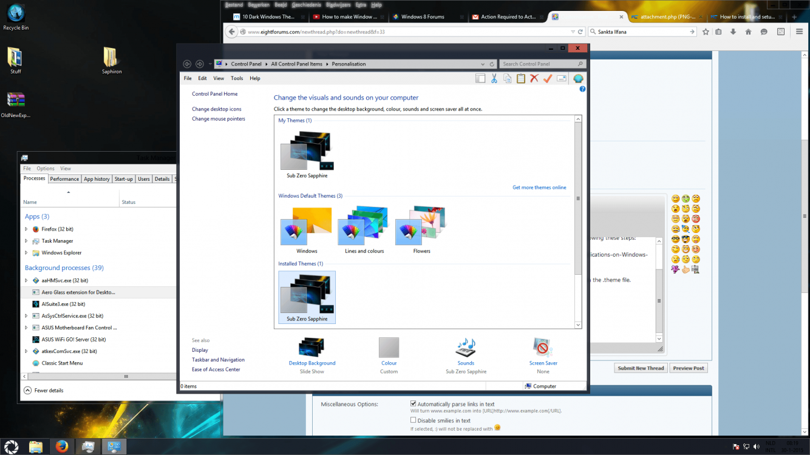Click Firefox back arrow button
The height and width of the screenshot is (455, 810).
click(x=231, y=32)
